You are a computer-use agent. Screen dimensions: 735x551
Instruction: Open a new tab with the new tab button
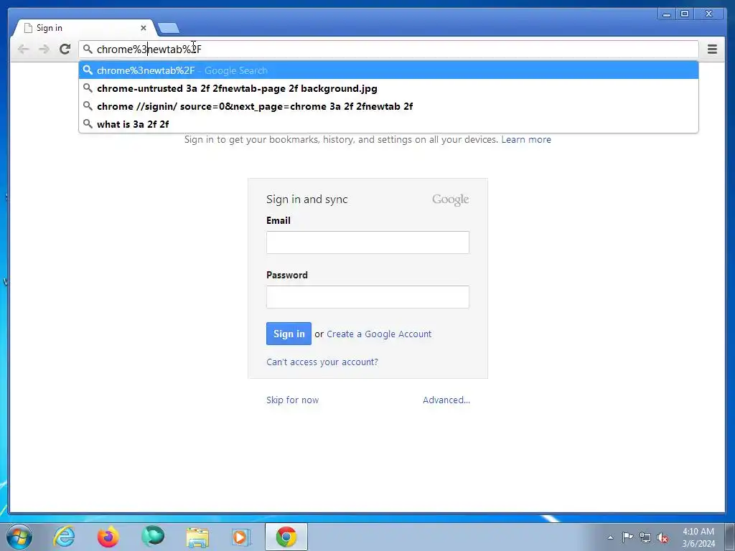(168, 28)
